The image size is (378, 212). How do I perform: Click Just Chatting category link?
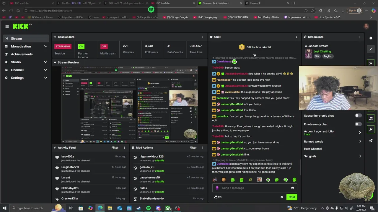click(322, 52)
